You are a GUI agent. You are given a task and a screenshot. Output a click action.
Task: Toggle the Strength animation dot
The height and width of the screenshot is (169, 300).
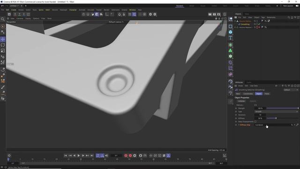pos(236,108)
